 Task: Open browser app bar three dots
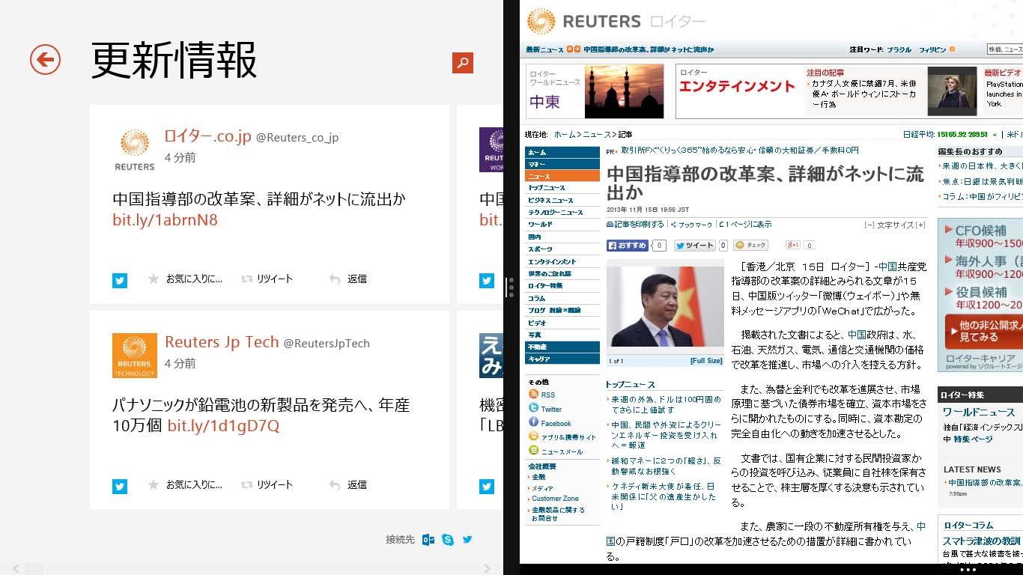tap(968, 570)
